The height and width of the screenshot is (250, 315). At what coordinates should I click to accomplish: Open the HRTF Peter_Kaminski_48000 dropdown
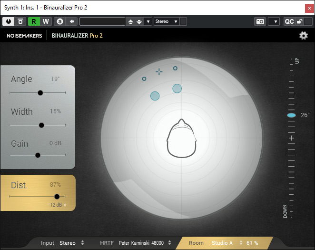[x=145, y=243]
